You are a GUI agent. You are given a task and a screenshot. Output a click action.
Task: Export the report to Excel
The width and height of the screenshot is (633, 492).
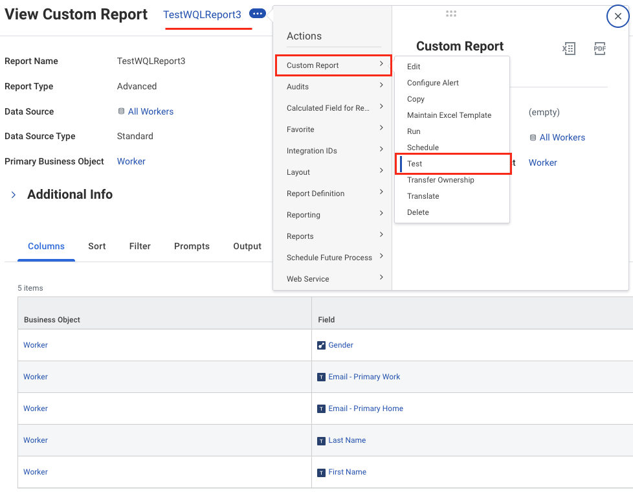coord(568,49)
